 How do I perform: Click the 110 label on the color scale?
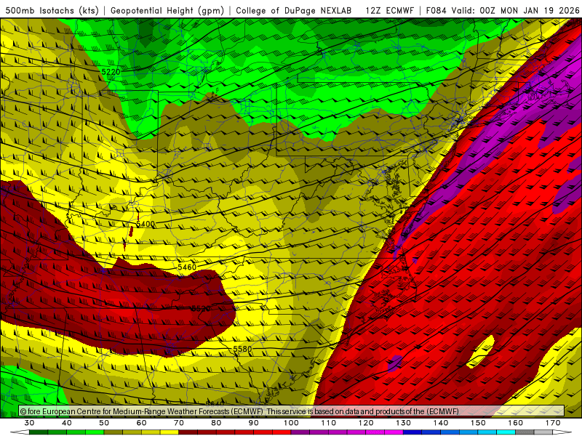click(329, 423)
